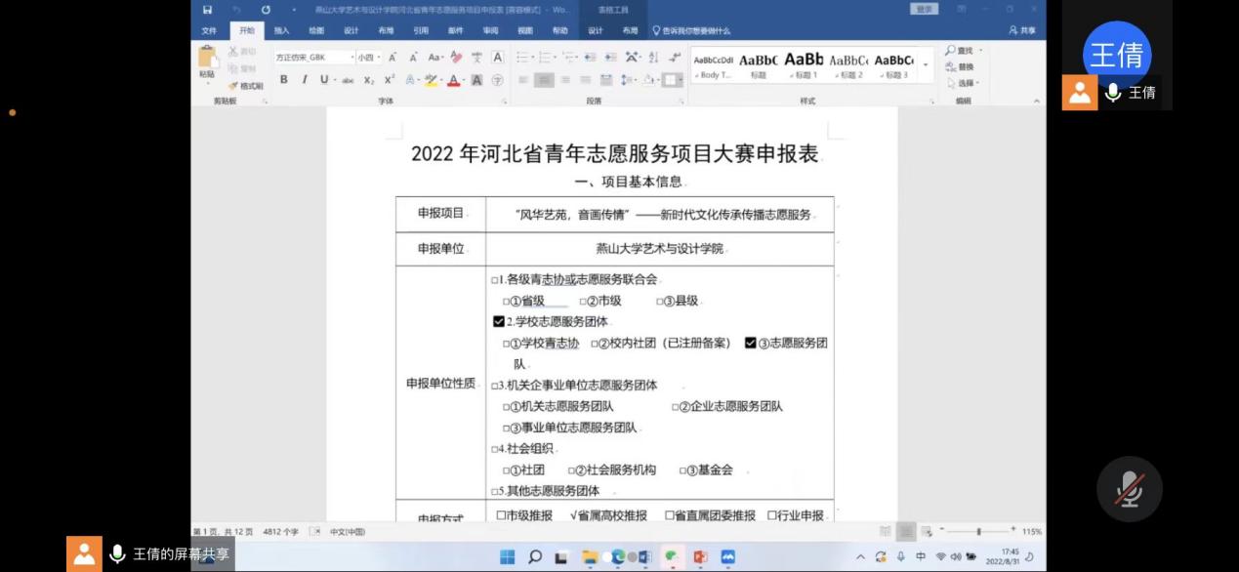Open the font name dropdown (方正仿宋_GBK)
Image resolution: width=1239 pixels, height=572 pixels.
click(352, 58)
